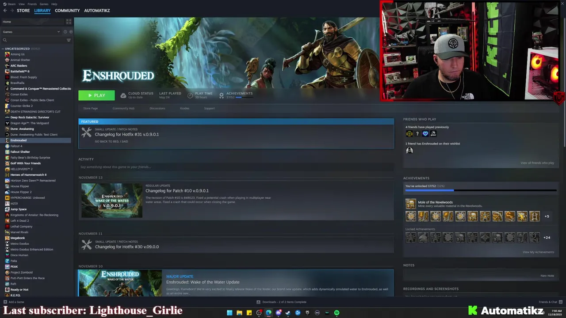Open File Explorer from taskbar
Screen dimensions: 566x318
pos(239,313)
